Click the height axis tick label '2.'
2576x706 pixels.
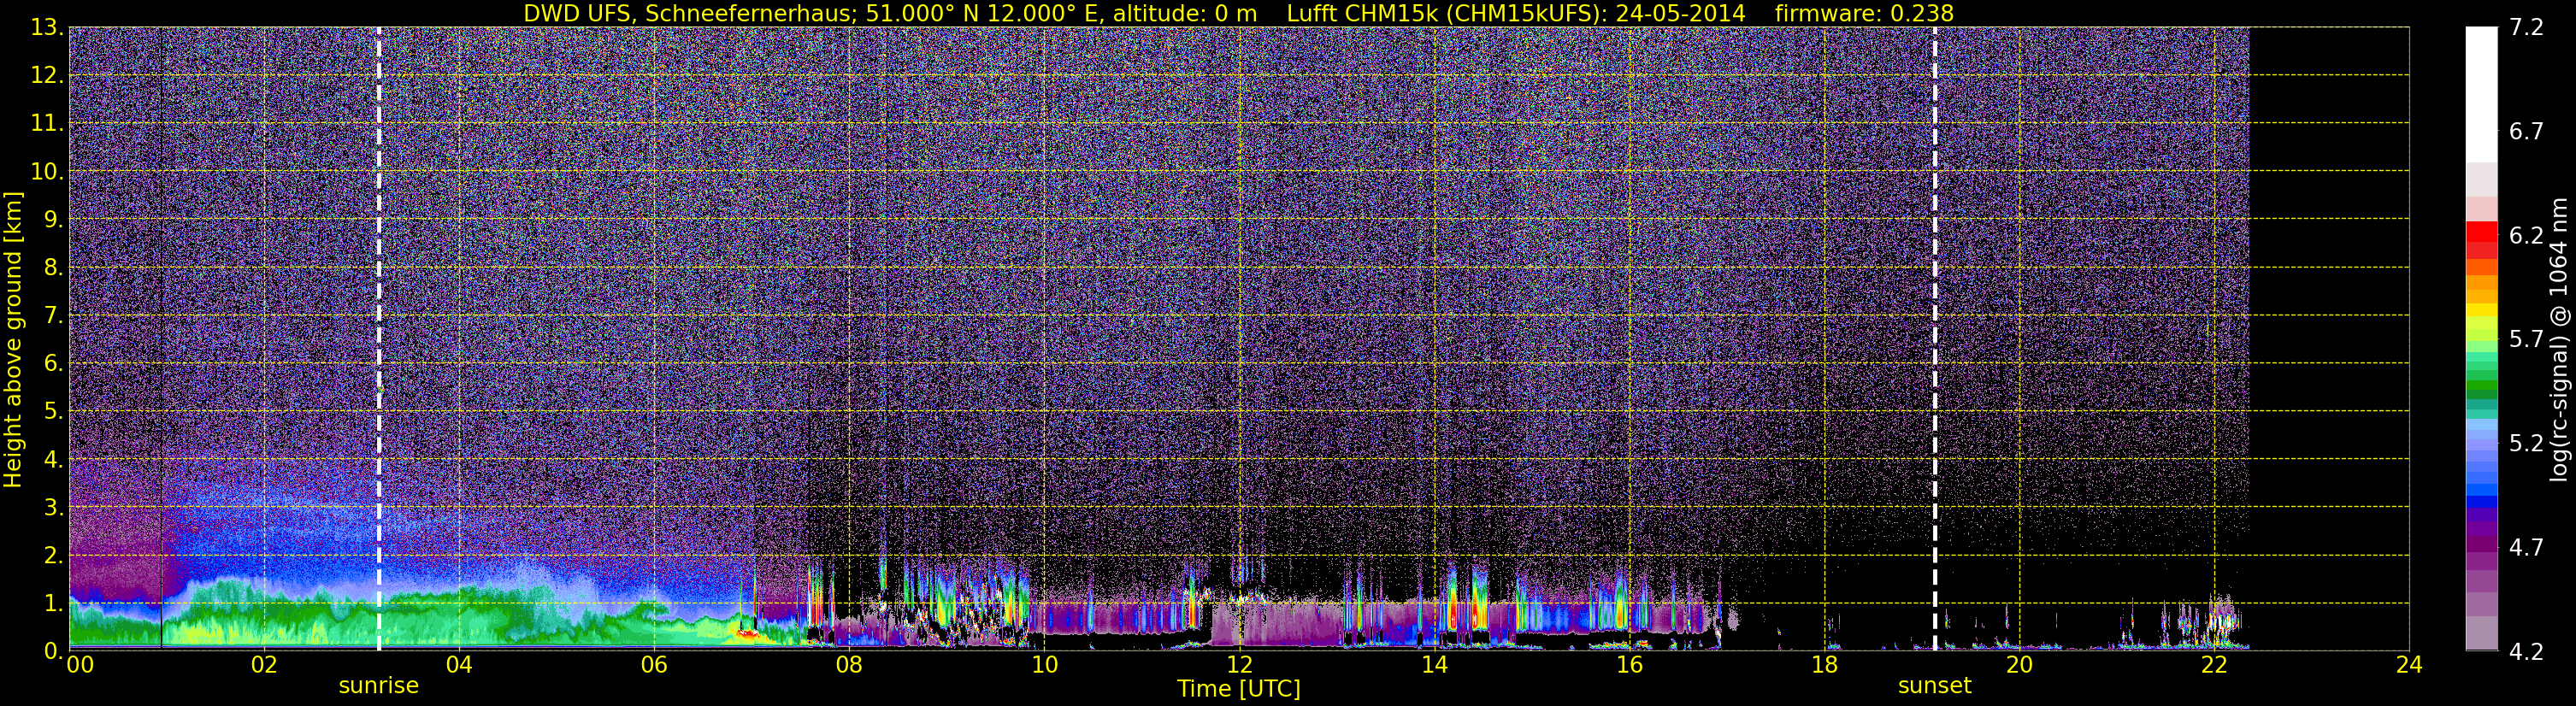[x=54, y=556]
